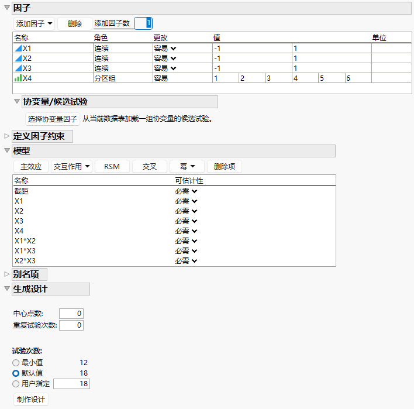Click the RSM button
This screenshot has width=414, height=409.
pos(112,166)
